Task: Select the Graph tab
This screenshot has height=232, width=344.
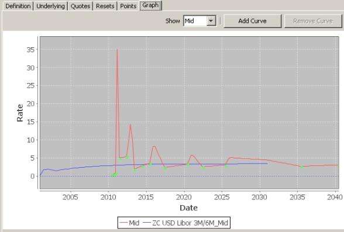Action: (x=151, y=5)
